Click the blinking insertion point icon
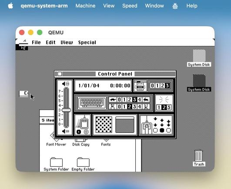 164,100
